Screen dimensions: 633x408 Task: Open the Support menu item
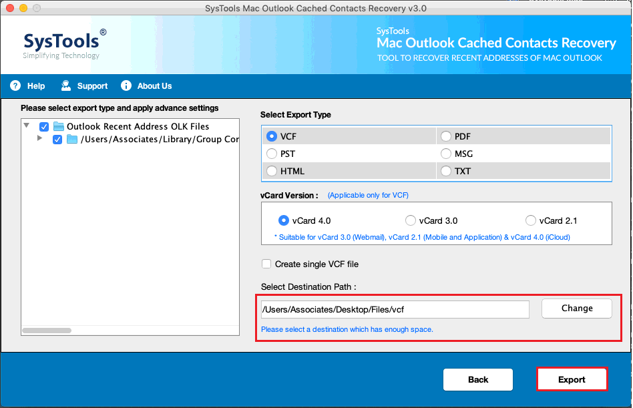(92, 86)
